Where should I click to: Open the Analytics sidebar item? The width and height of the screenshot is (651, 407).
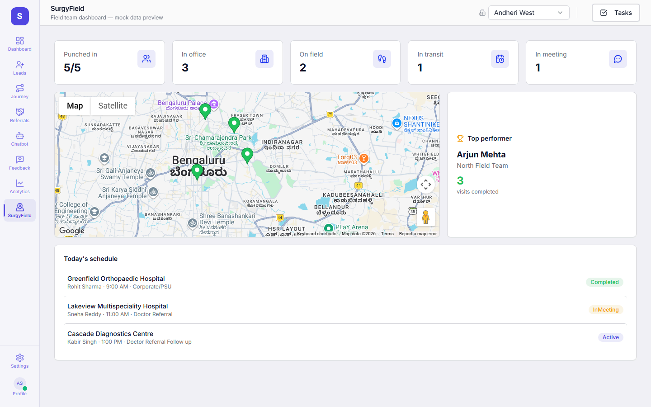tap(19, 186)
